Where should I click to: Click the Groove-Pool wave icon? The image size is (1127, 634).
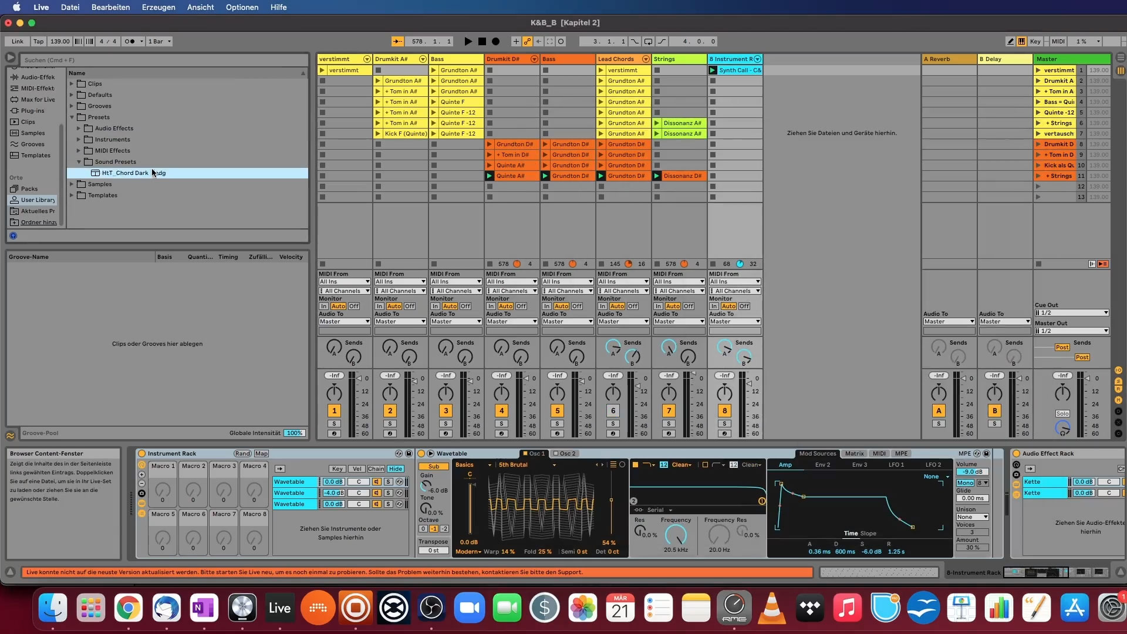point(11,436)
